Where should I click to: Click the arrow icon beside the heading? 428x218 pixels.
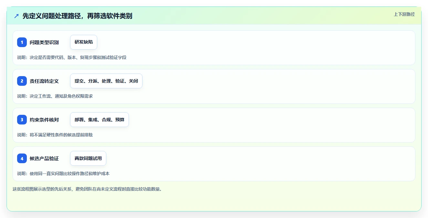pos(16,16)
